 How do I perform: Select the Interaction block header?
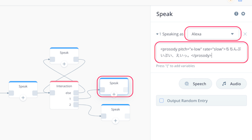64,86
